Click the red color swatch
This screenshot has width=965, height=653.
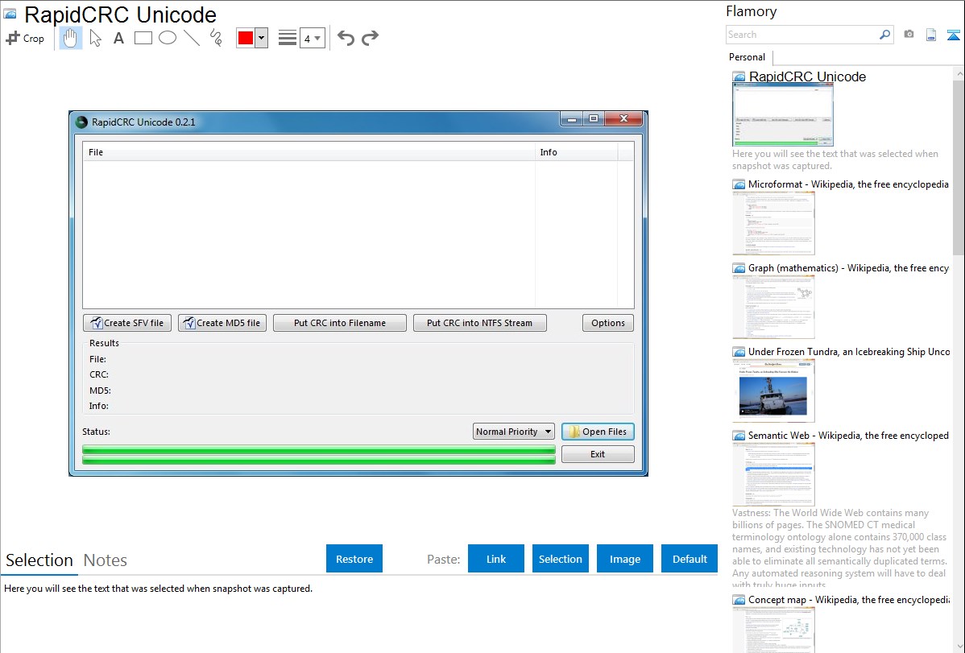point(246,38)
